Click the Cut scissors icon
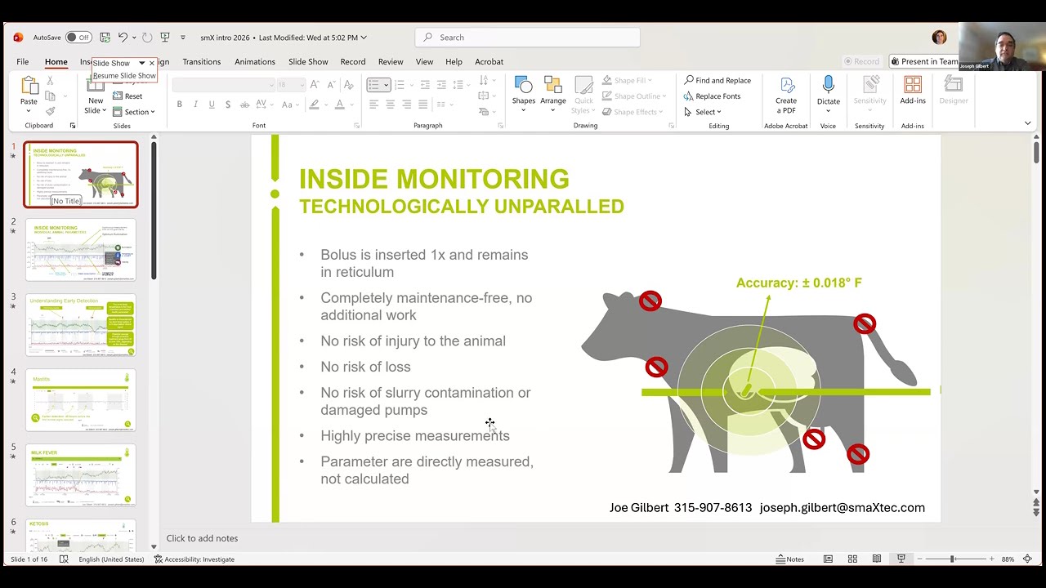The image size is (1046, 588). coord(50,81)
